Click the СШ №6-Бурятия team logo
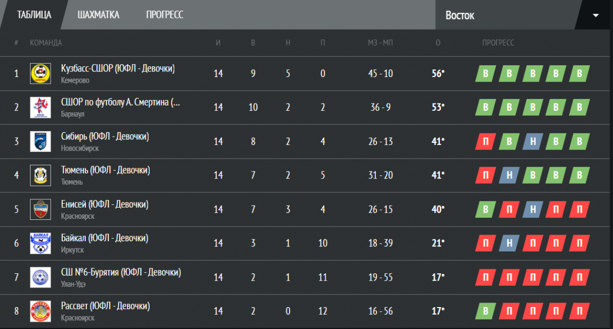 [40, 277]
